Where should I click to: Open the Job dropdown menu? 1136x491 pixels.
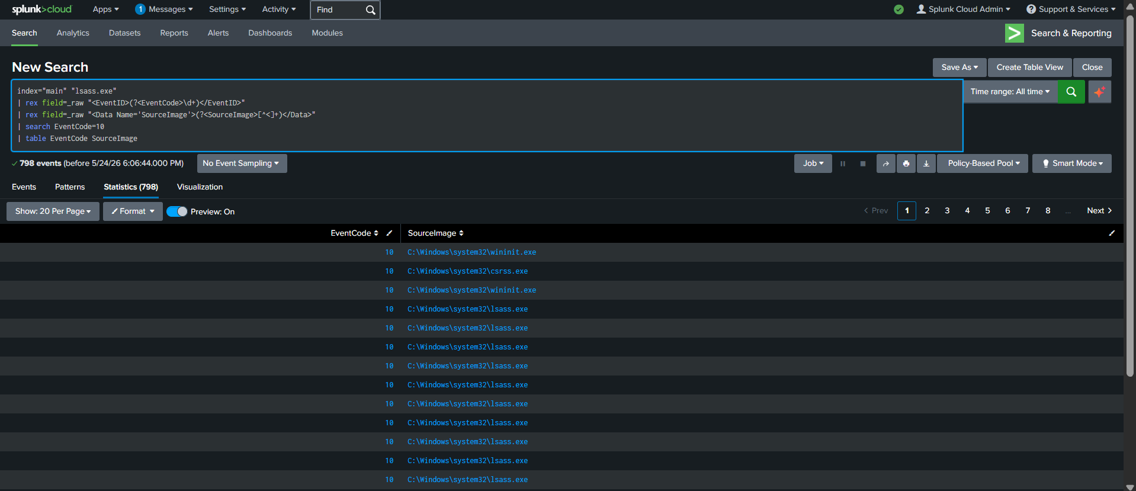click(x=813, y=163)
